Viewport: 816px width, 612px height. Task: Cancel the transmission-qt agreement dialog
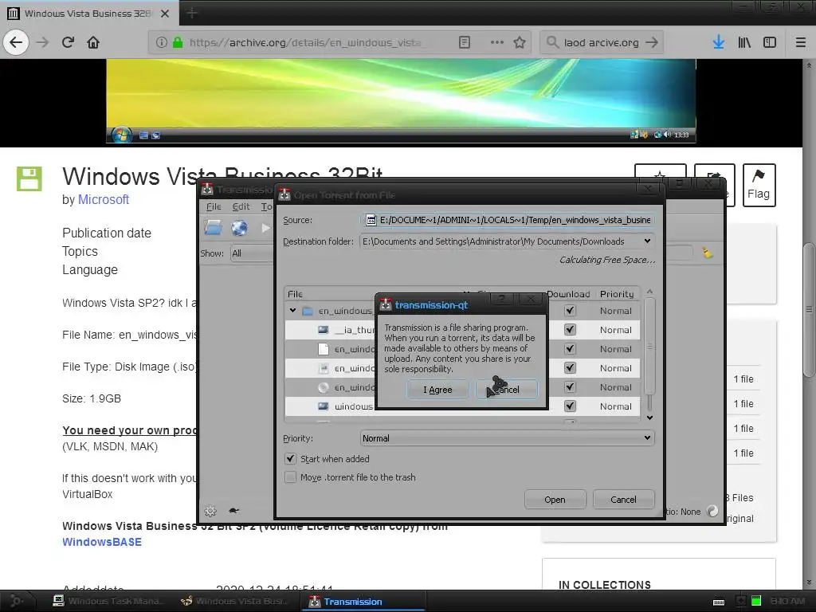click(x=506, y=390)
